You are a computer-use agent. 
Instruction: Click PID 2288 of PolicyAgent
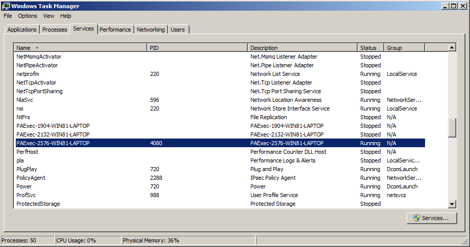(156, 178)
